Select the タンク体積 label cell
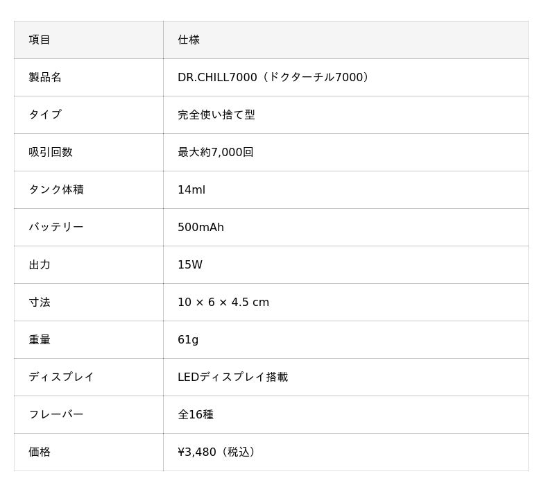 pyautogui.click(x=89, y=189)
